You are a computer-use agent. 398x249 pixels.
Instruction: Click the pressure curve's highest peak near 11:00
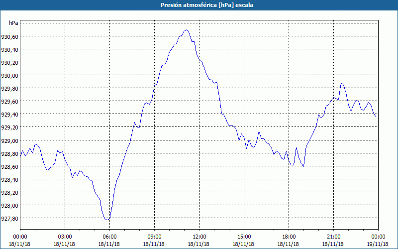pyautogui.click(x=187, y=30)
